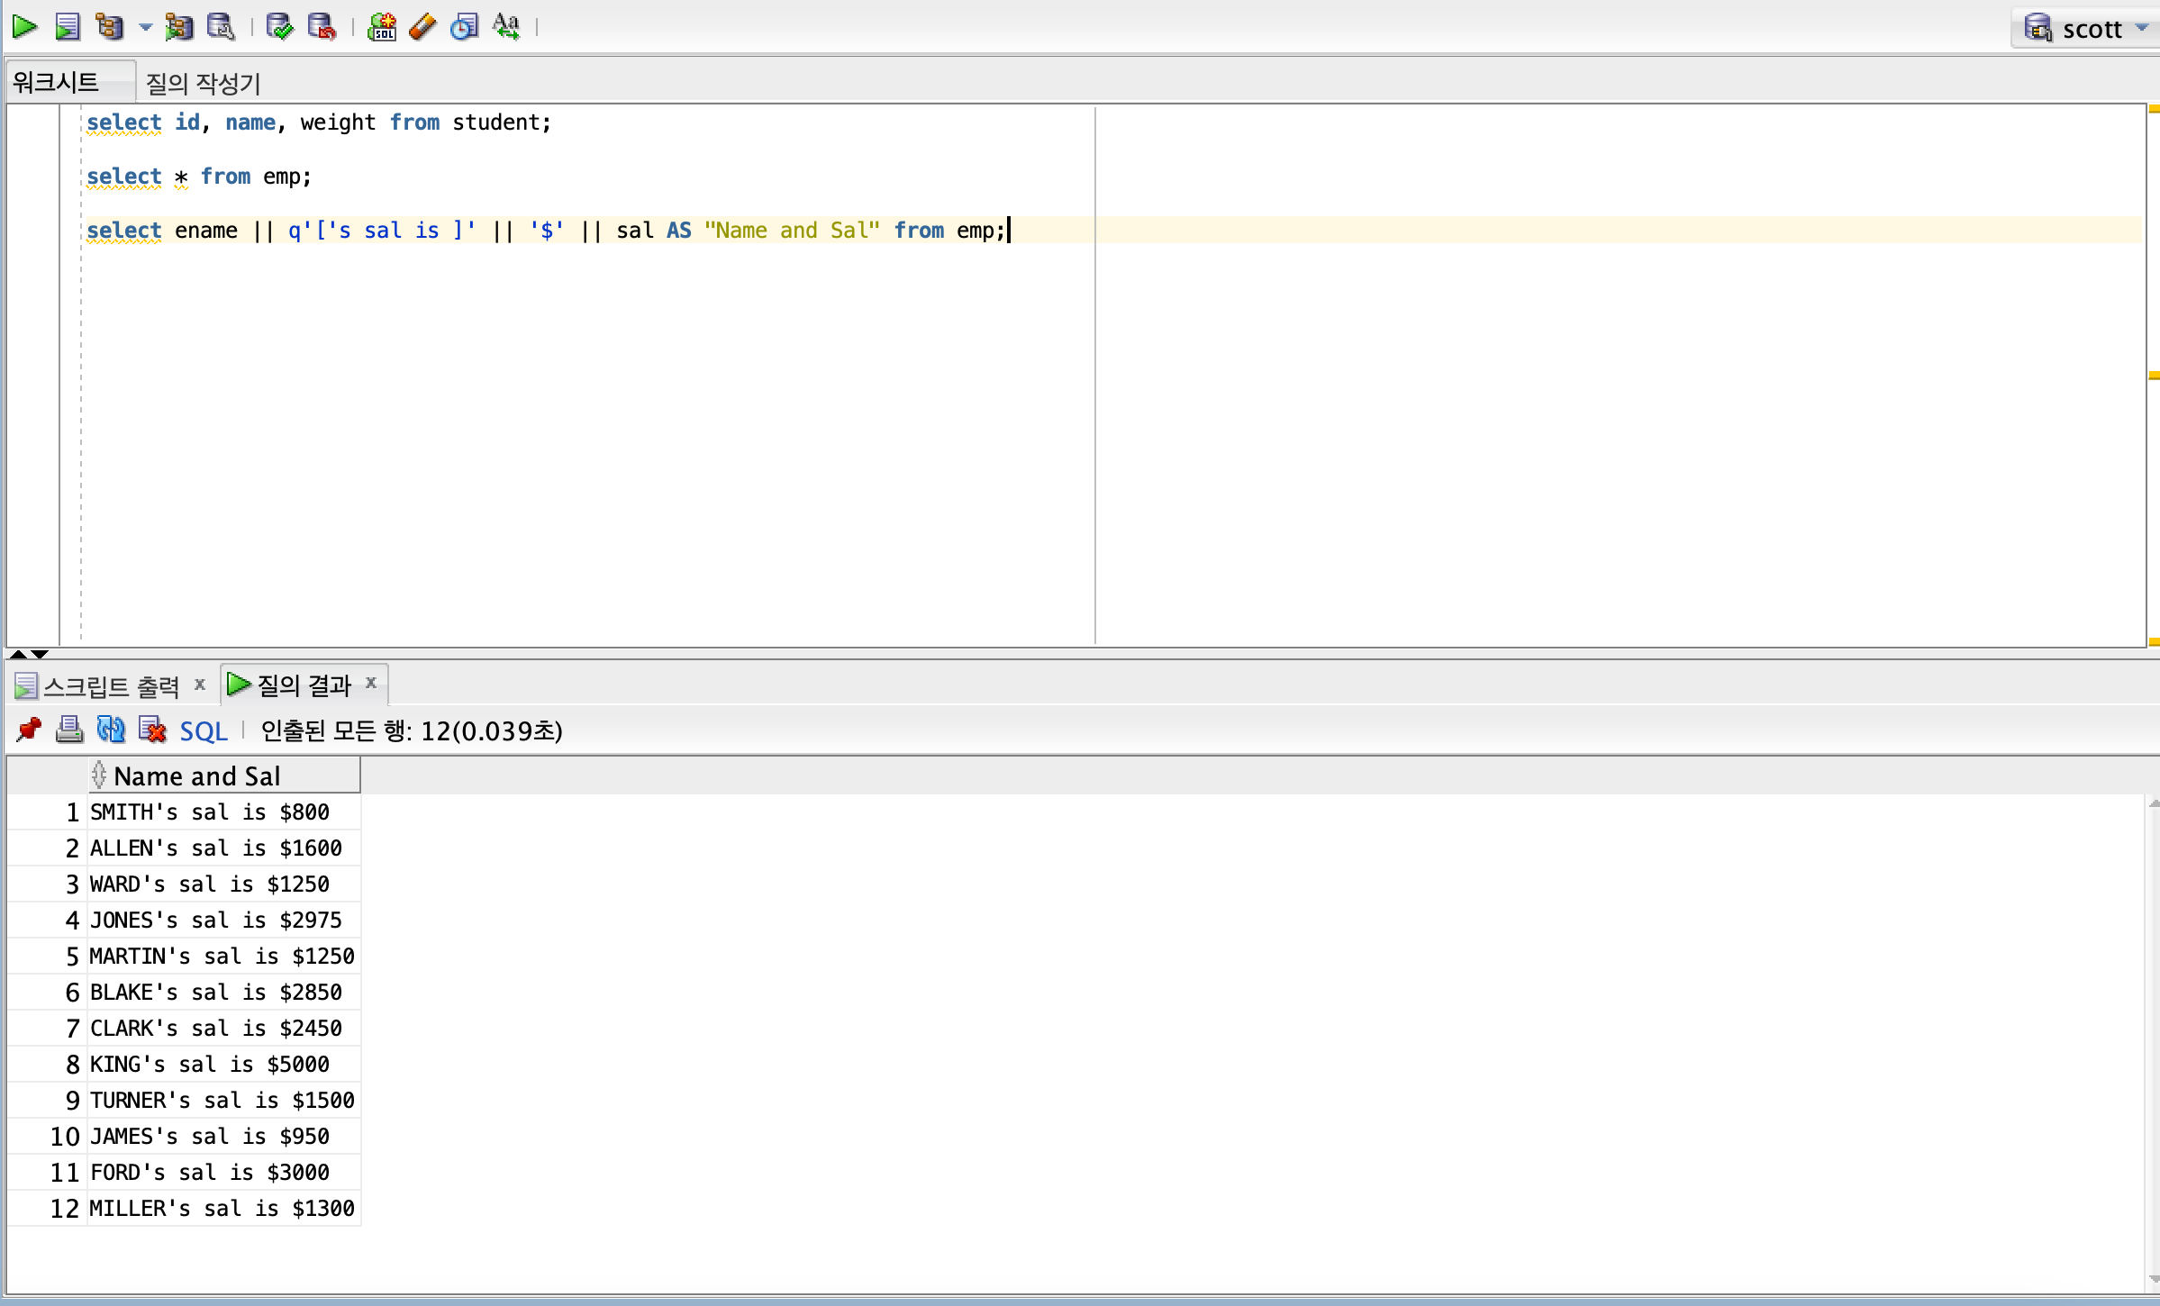Screen dimensions: 2160x1306
Task: Click the Rollback icon
Action: click(322, 27)
